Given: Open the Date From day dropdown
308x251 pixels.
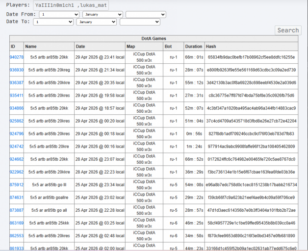Looking at the screenshot, I should [x=59, y=15].
